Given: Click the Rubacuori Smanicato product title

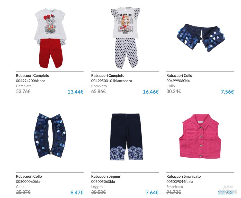Looking at the screenshot, I should [184, 176].
